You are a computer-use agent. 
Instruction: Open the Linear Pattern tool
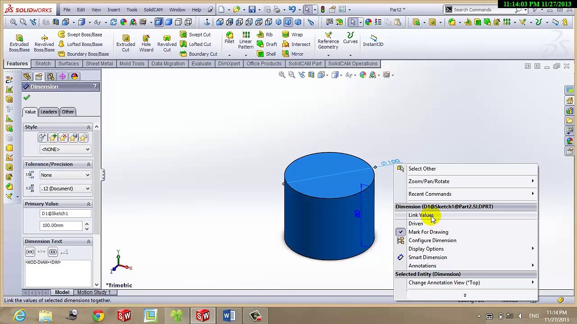(246, 40)
